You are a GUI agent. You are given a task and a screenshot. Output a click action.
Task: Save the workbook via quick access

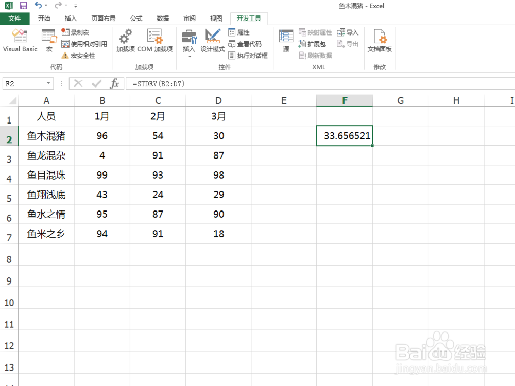pyautogui.click(x=24, y=6)
